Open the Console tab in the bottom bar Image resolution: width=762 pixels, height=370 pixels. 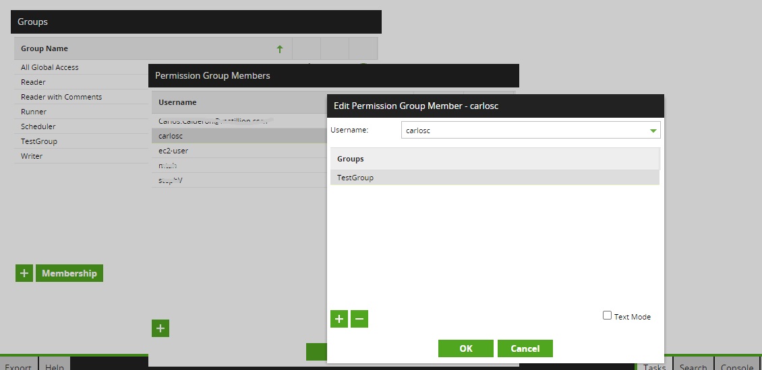pos(737,365)
